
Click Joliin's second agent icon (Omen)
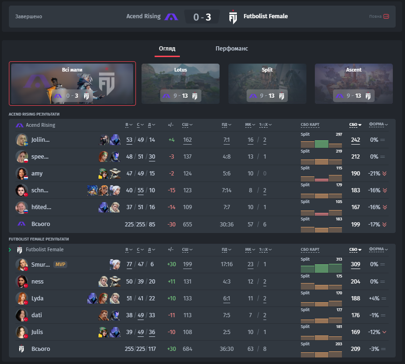(x=115, y=140)
